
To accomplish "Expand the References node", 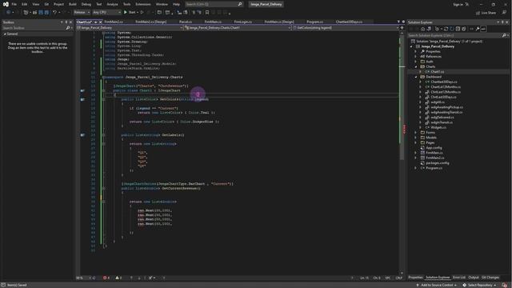I will click(416, 57).
